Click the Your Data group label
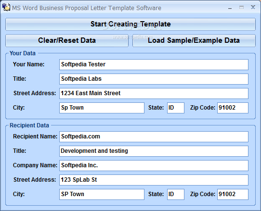The width and height of the screenshot is (261, 211). pyautogui.click(x=23, y=53)
